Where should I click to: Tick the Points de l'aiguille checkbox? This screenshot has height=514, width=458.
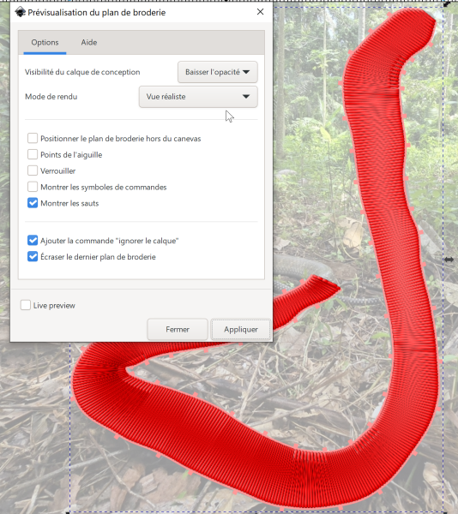pyautogui.click(x=33, y=154)
